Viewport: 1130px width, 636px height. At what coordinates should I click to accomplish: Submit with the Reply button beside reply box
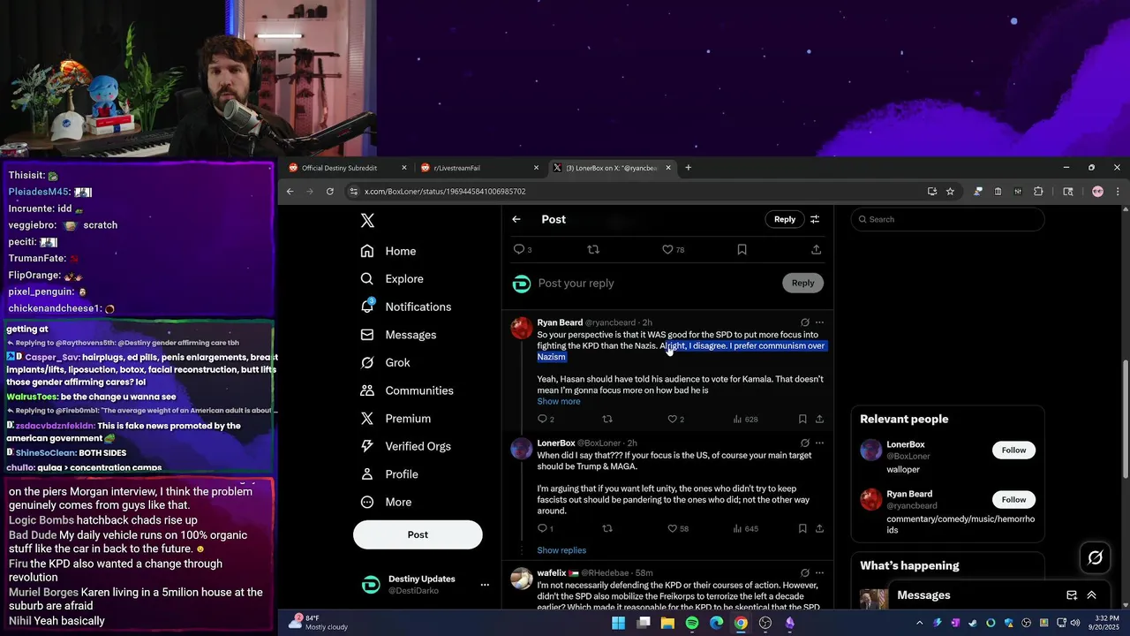[x=802, y=283]
